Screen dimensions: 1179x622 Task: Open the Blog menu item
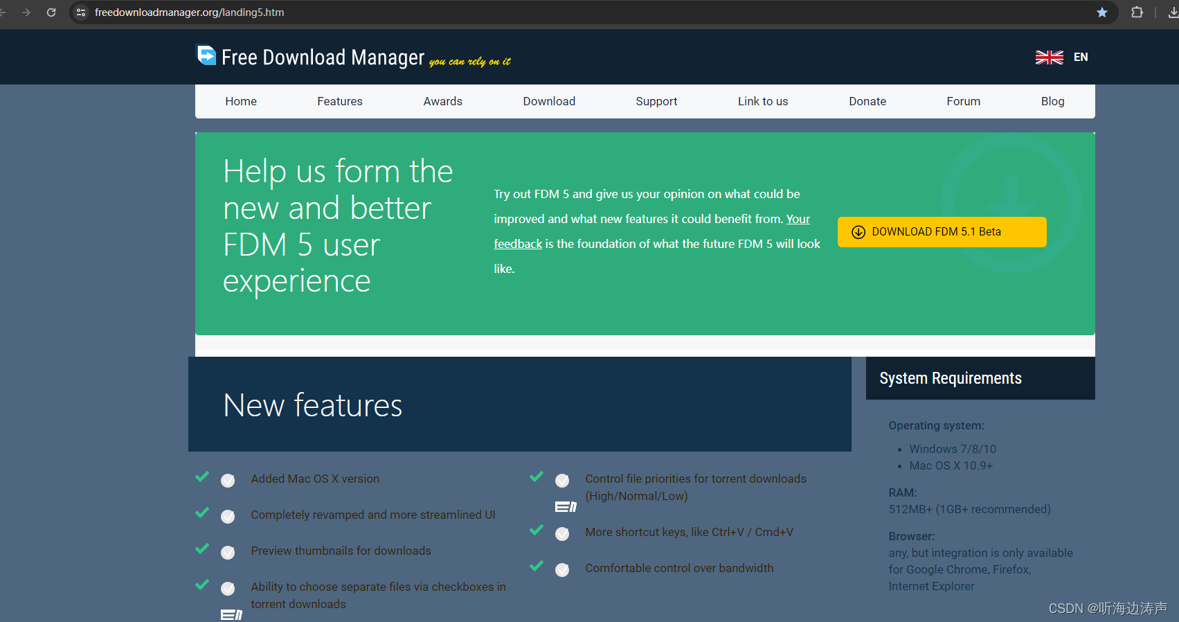[1052, 101]
